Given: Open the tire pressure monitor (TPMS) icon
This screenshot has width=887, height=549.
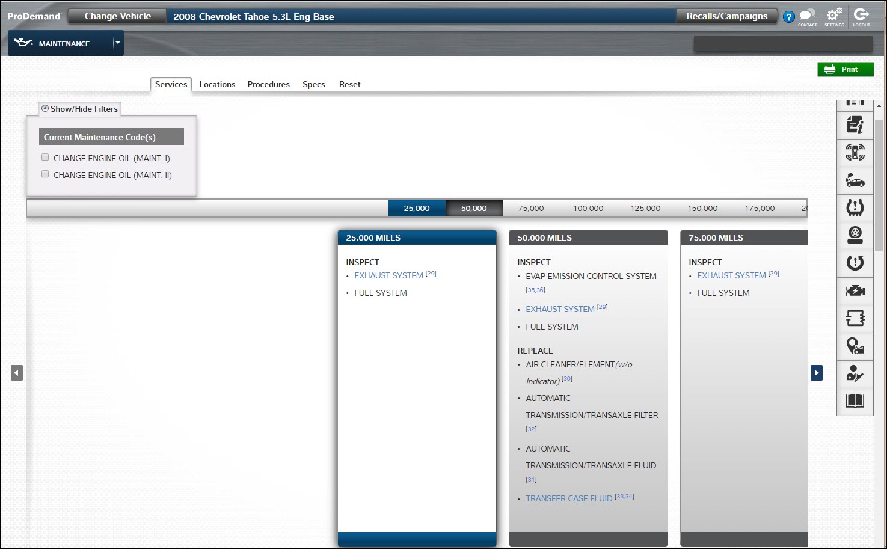Looking at the screenshot, I should [855, 207].
